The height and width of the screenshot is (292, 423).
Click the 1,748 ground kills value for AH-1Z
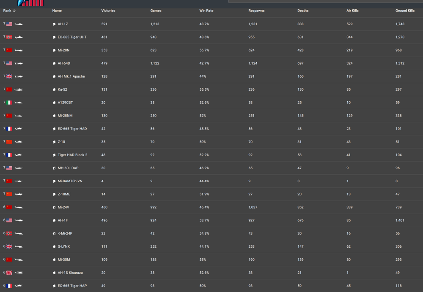(x=400, y=24)
